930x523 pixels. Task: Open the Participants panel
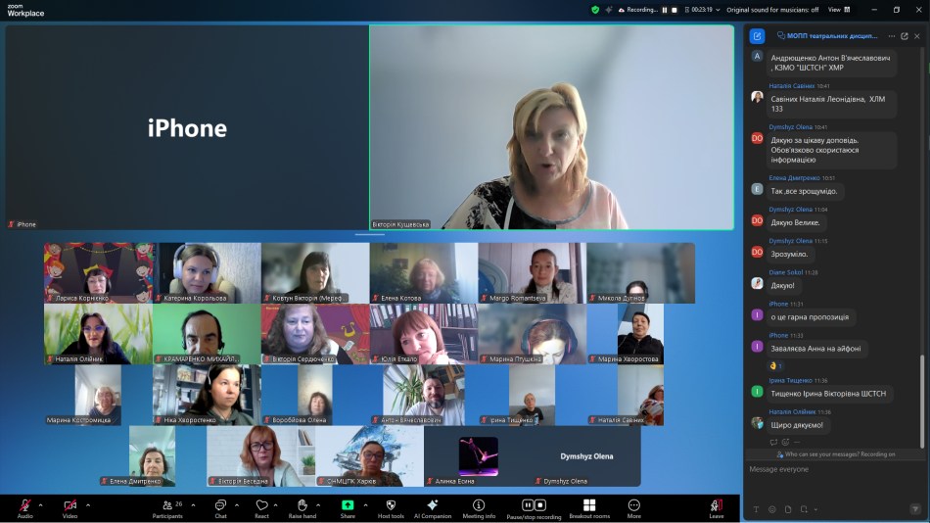[167, 506]
